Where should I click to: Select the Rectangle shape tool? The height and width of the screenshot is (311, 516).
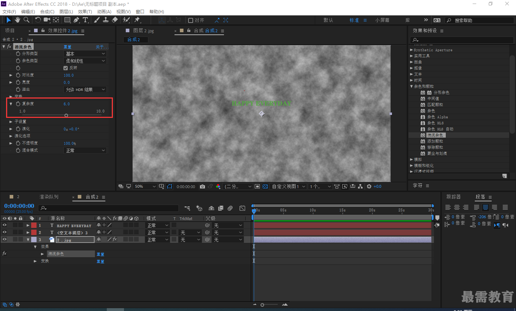click(67, 20)
